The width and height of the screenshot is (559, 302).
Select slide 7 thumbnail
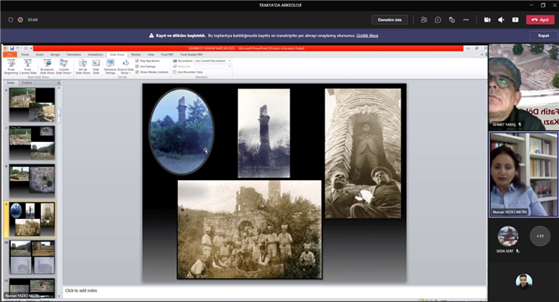click(32, 143)
